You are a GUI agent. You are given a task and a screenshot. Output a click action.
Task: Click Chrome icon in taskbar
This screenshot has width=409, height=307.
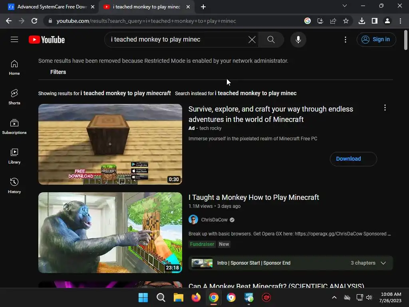point(213,297)
